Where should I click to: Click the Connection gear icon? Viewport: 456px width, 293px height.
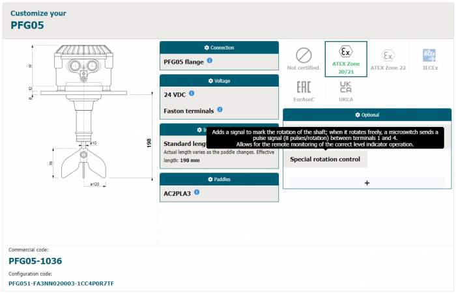tap(207, 48)
